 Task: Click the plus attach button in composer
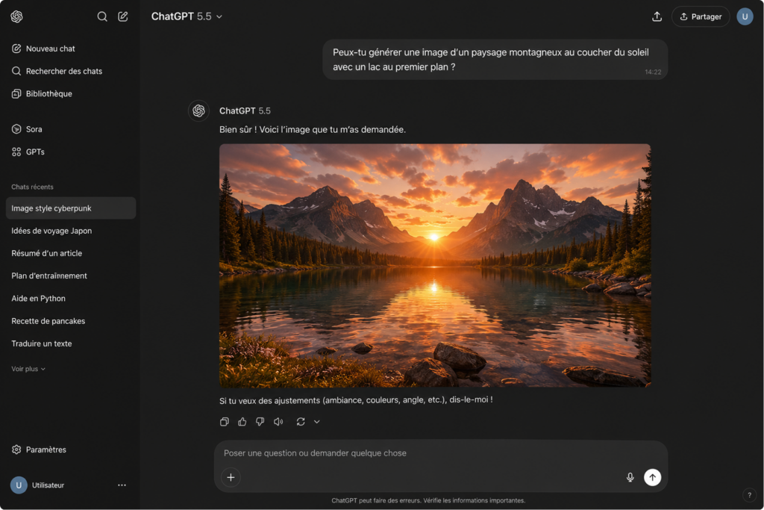pos(231,477)
